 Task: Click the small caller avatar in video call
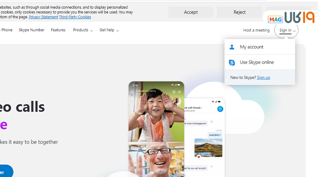pos(177,101)
